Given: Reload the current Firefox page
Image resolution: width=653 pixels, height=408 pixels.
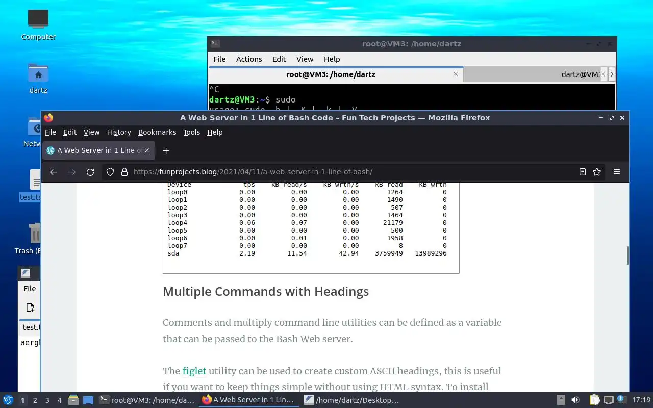Looking at the screenshot, I should 90,172.
